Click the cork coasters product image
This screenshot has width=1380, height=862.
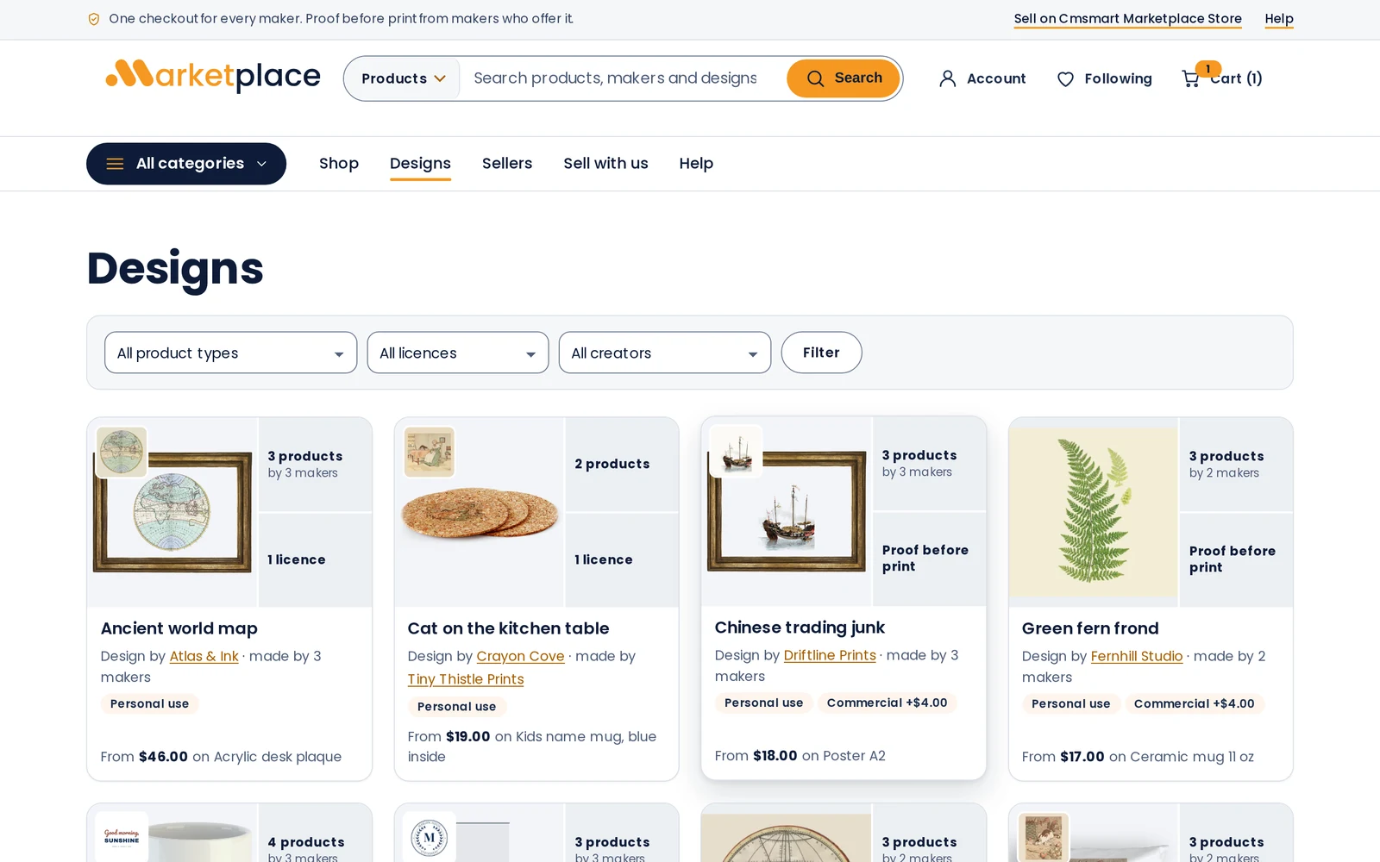480,513
